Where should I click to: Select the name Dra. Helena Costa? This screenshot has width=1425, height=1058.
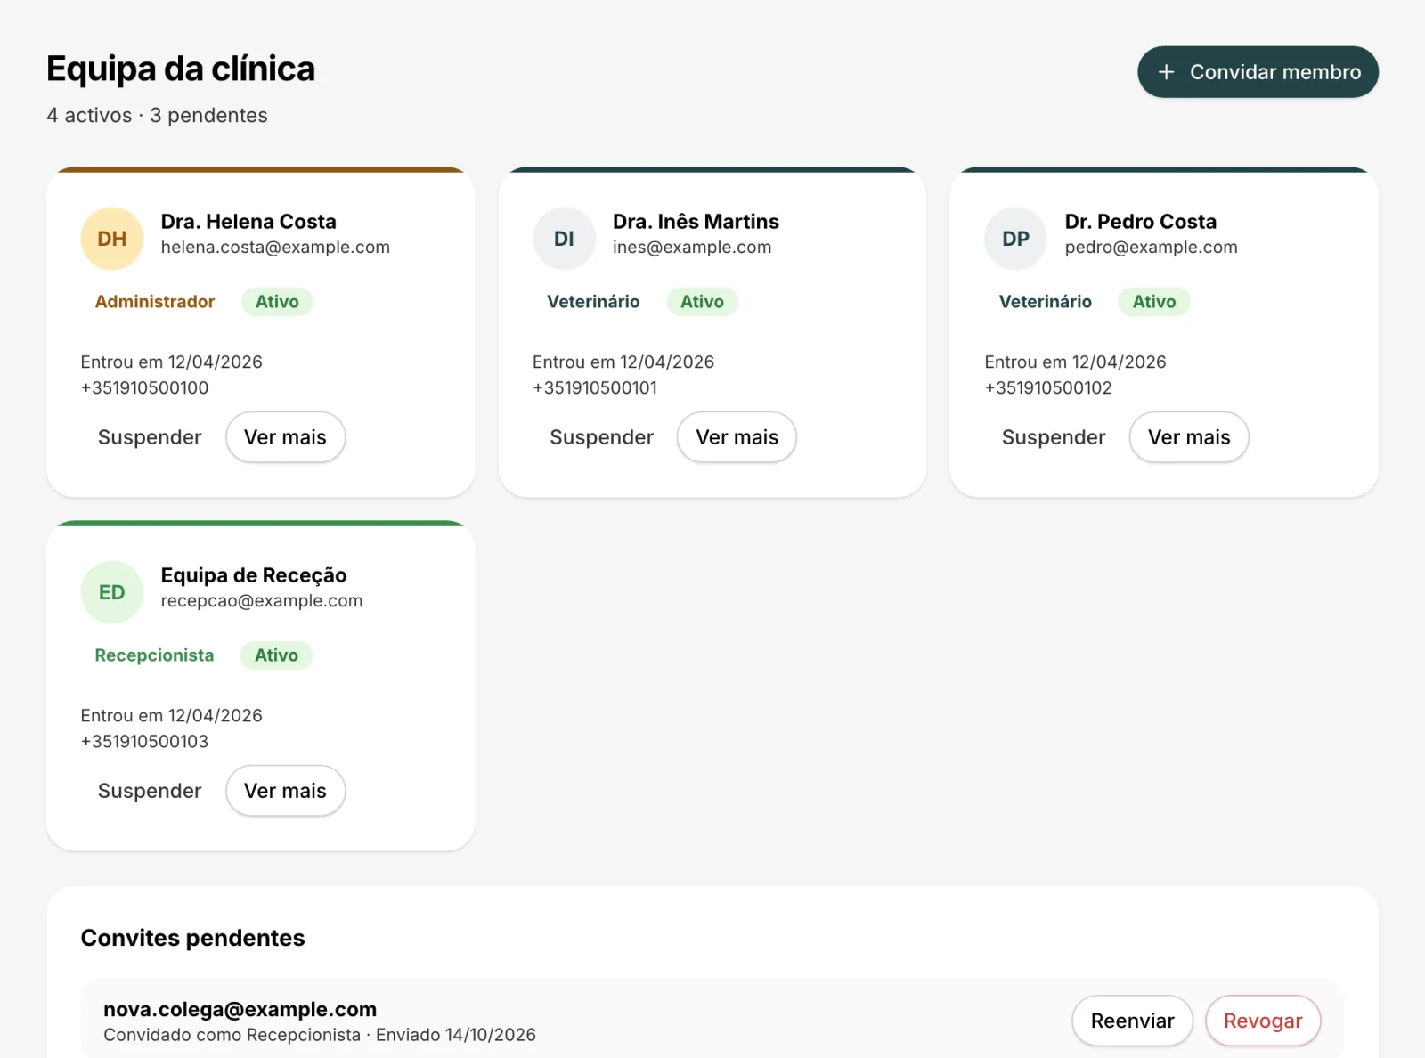pyautogui.click(x=248, y=222)
